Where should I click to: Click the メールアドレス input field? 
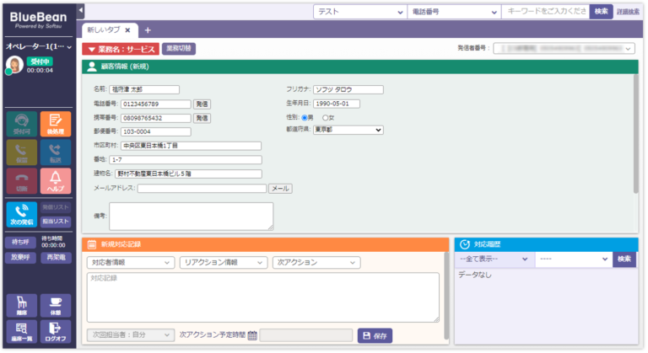point(202,189)
